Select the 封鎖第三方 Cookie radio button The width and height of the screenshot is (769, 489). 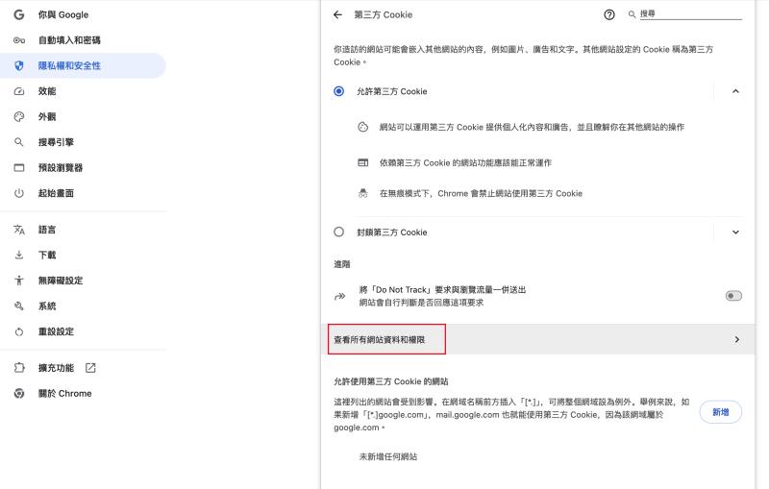[338, 232]
